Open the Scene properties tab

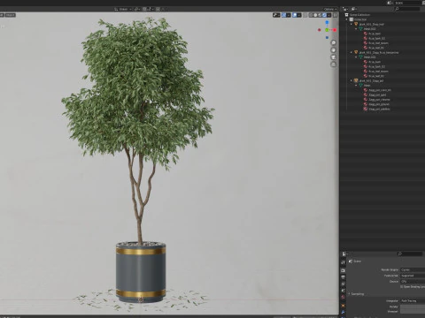(x=343, y=291)
